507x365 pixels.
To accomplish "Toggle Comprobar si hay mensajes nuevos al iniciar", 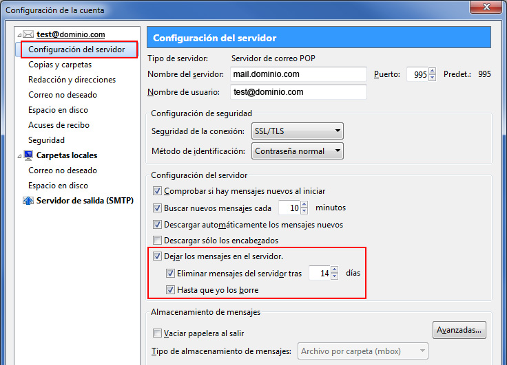I will pyautogui.click(x=157, y=191).
